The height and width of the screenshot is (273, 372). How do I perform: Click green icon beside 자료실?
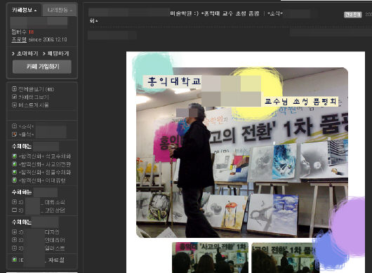(14, 260)
